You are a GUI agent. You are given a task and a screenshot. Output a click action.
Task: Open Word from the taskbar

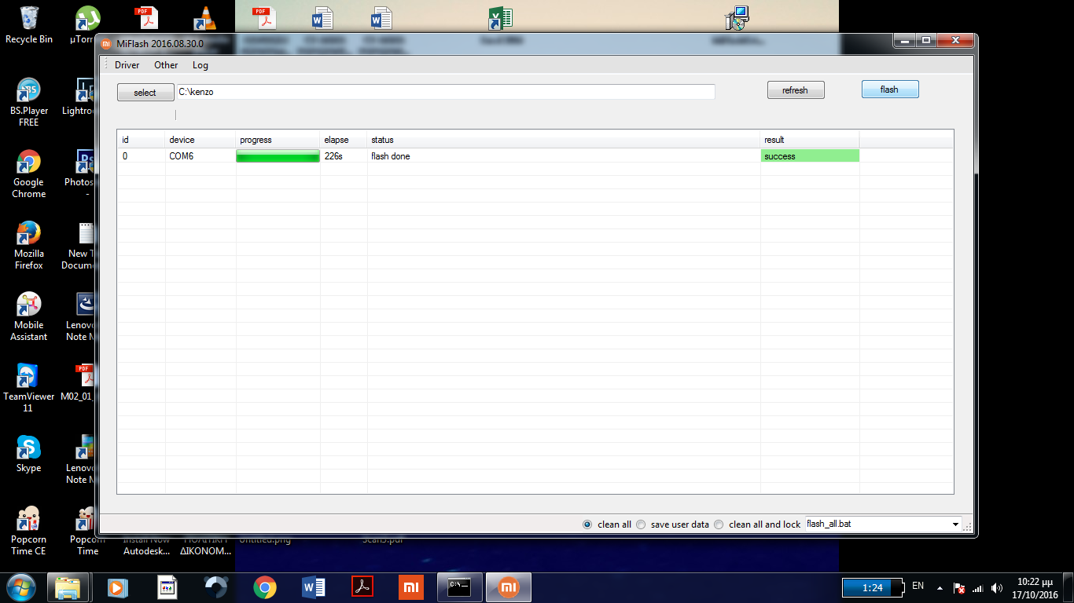(314, 587)
